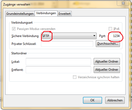The width and height of the screenshot is (132, 110).
Task: Check Verzeichnisse synchron halten
Action: click(x=75, y=77)
